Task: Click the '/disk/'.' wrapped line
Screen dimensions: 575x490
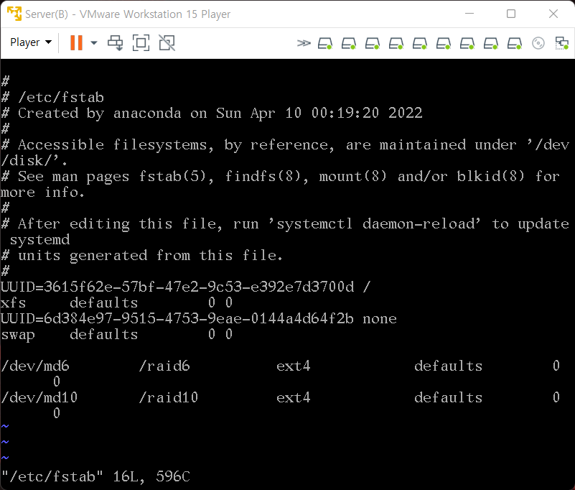Action: click(34, 161)
